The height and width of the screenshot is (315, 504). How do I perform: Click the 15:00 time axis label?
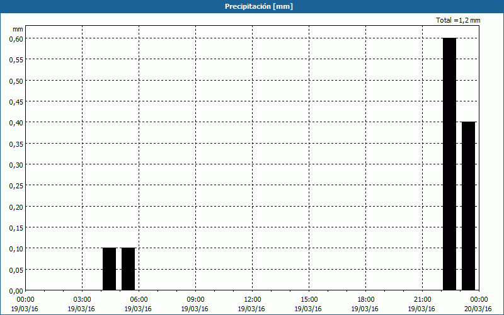pos(309,300)
